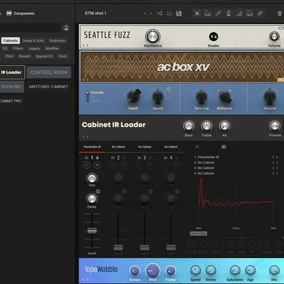Choose the MATCHED CABINET component
Screen dimensions: 284x284
tap(49, 86)
